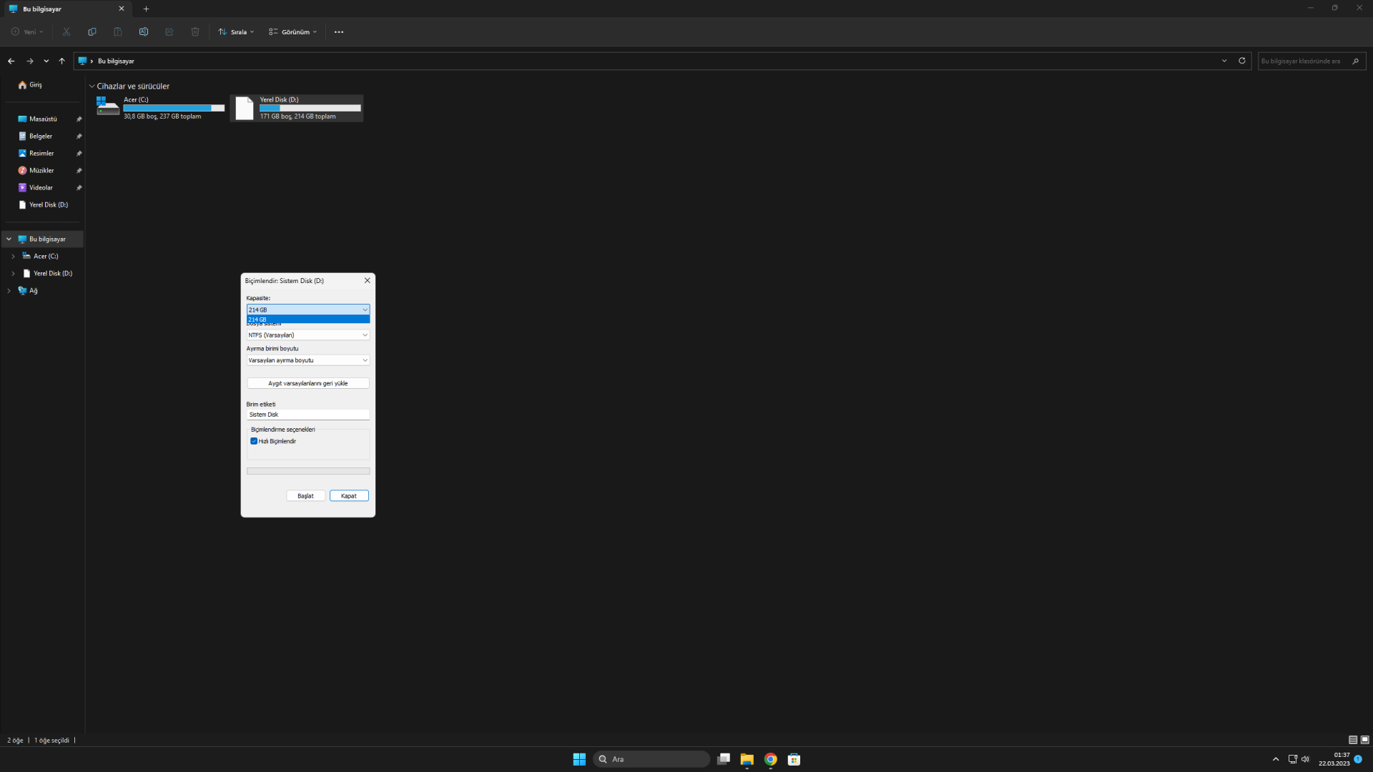1373x772 pixels.
Task: Open the Görünüm view menu
Action: (x=293, y=32)
